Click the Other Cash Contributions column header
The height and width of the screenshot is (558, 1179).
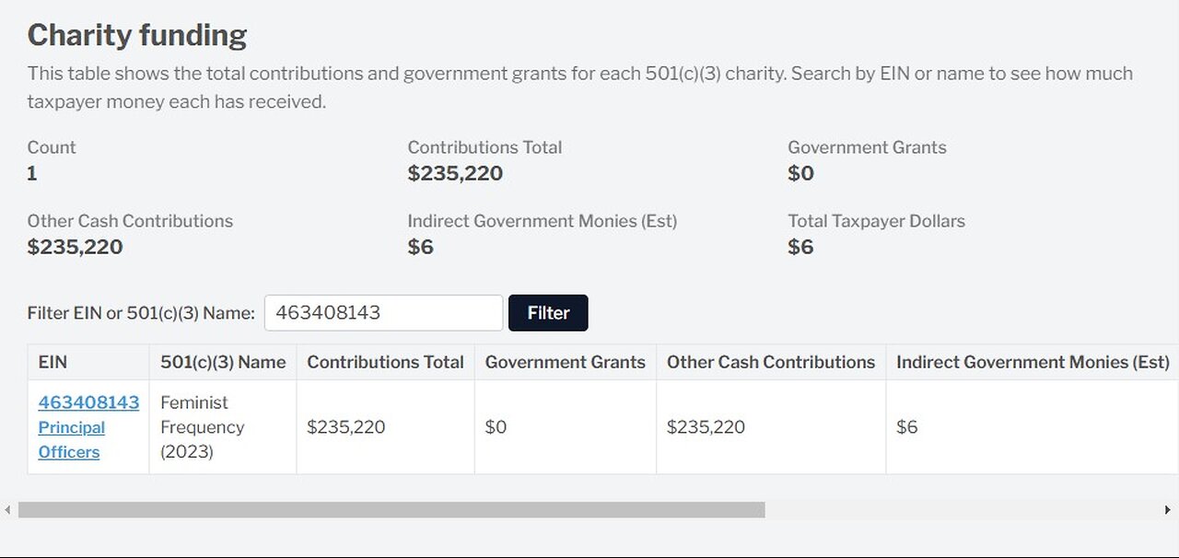(771, 363)
